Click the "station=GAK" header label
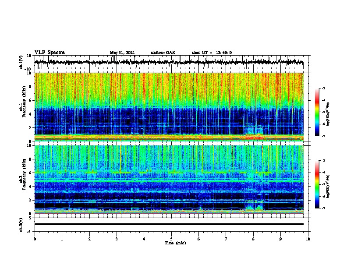The image size is (347, 268). tap(163, 53)
